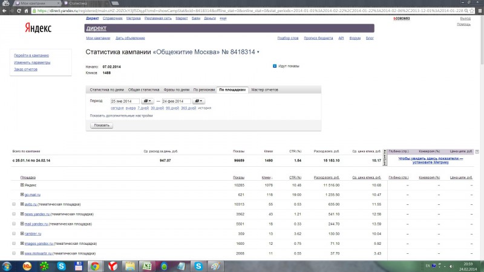
Task: Expand the avito.ru row
Action: click(x=22, y=204)
